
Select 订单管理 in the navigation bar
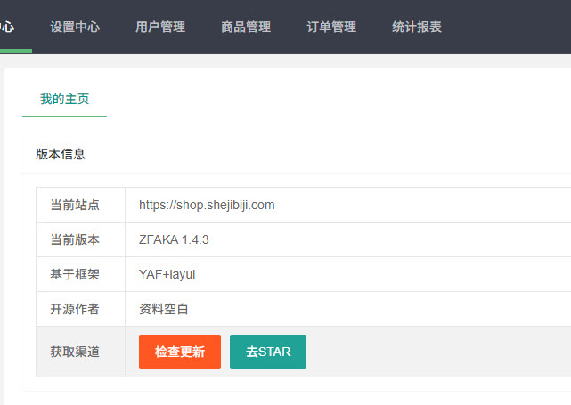pyautogui.click(x=331, y=27)
